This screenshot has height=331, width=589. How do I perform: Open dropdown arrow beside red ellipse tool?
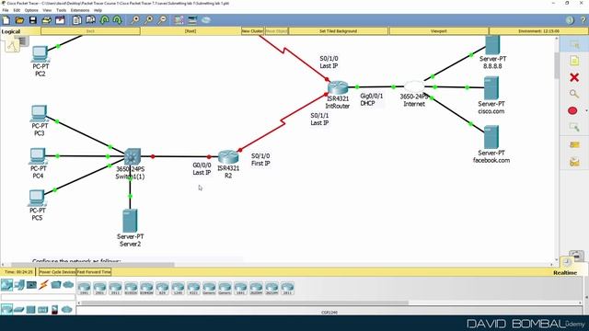586,111
